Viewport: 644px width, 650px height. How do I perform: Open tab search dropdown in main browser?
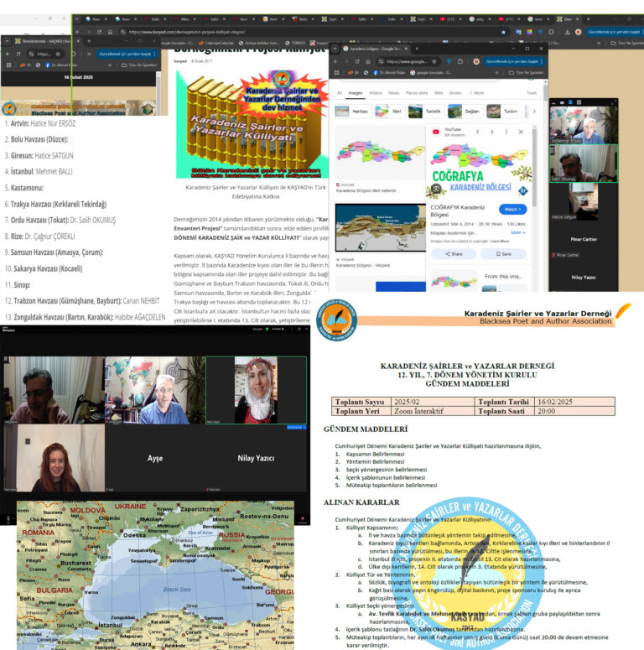77,19
